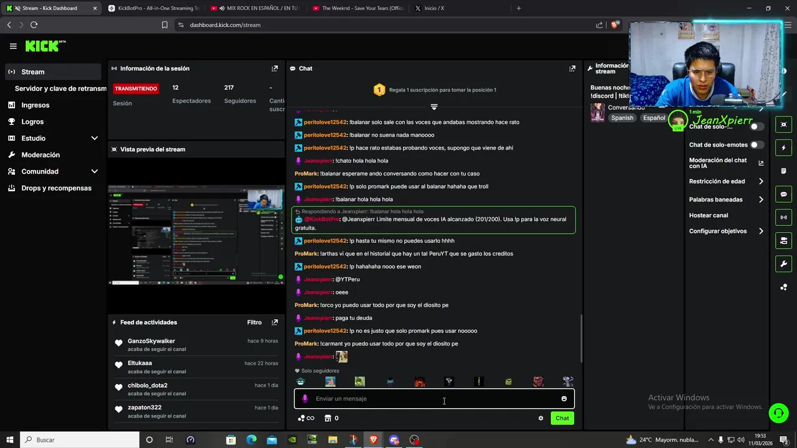797x448 pixels.
Task: Open the Stream sidebar item
Action: (x=53, y=72)
